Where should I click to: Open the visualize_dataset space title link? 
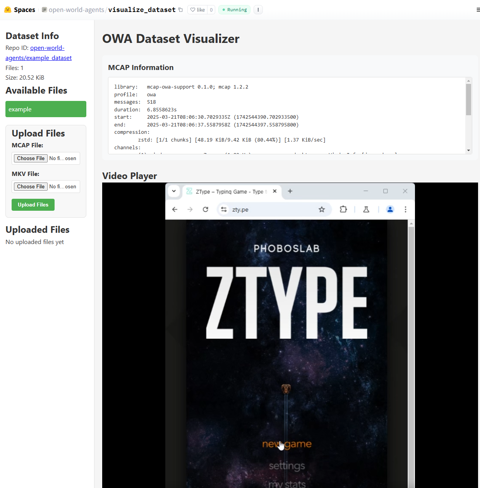point(142,10)
